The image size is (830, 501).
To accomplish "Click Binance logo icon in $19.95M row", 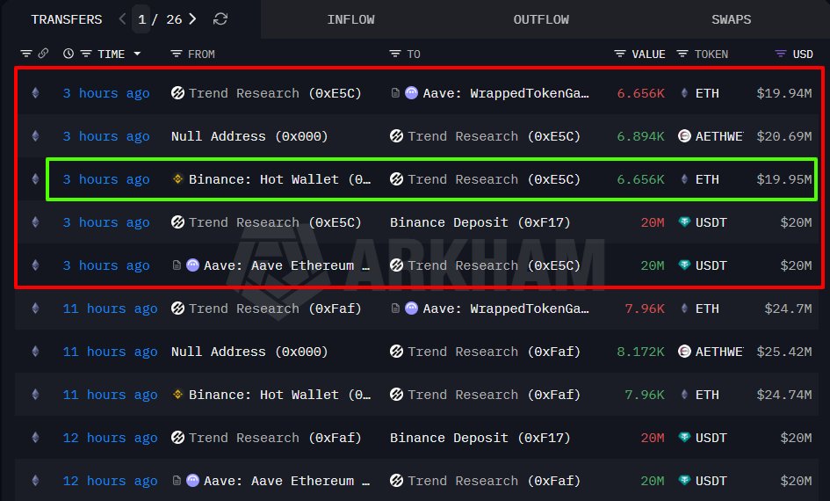I will point(177,179).
